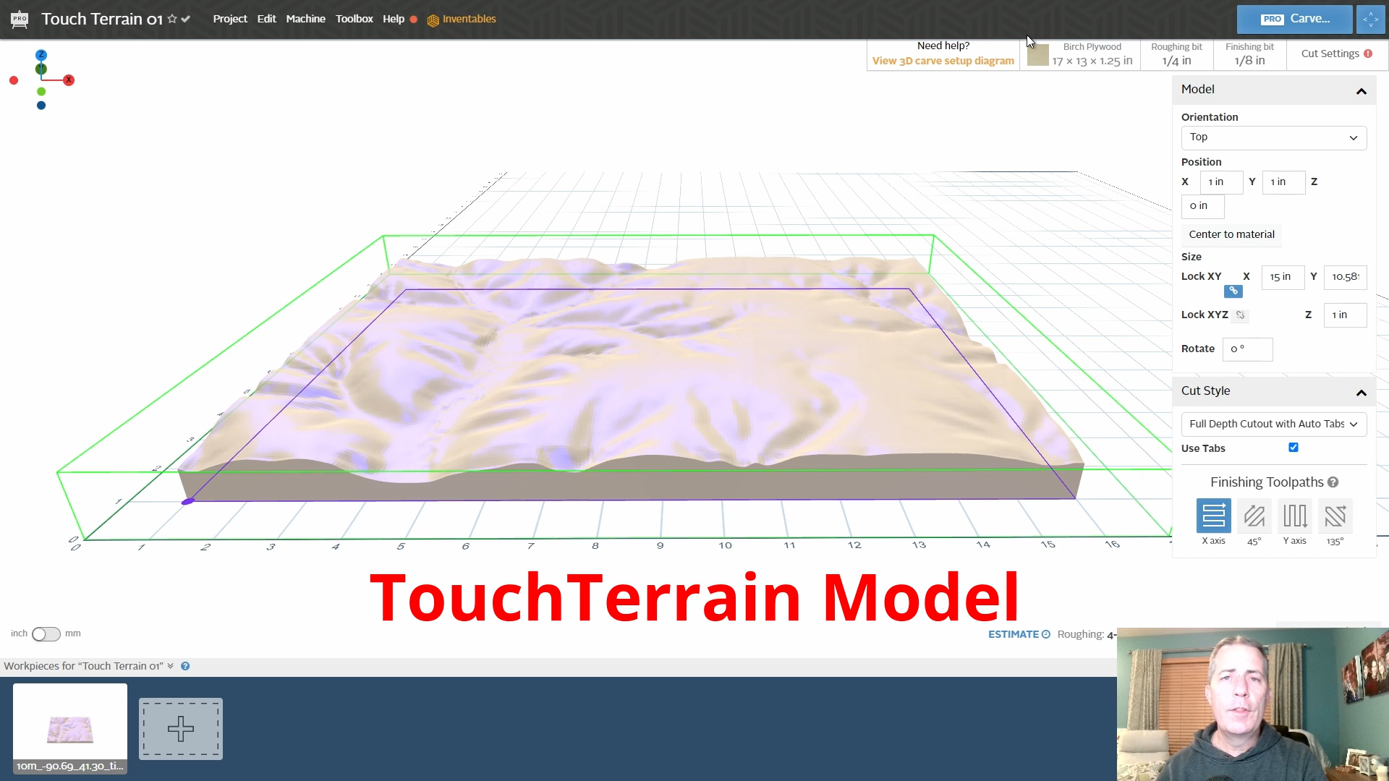
Task: Click the Finishing Toolpaths help icon
Action: (x=1333, y=482)
